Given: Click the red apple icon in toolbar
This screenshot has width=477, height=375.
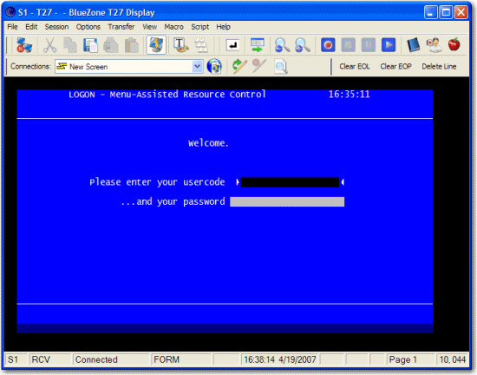Looking at the screenshot, I should tap(454, 45).
